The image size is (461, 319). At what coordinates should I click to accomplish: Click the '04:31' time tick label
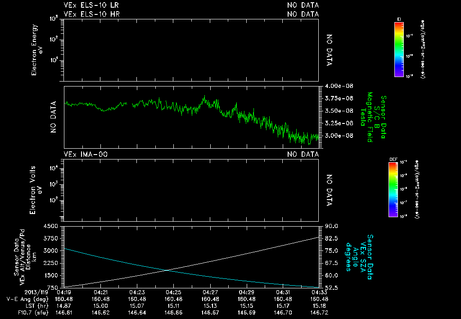283,292
